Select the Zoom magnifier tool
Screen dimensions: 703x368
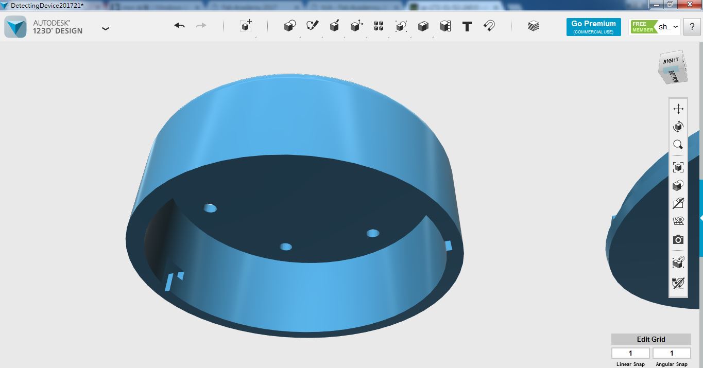pyautogui.click(x=678, y=145)
